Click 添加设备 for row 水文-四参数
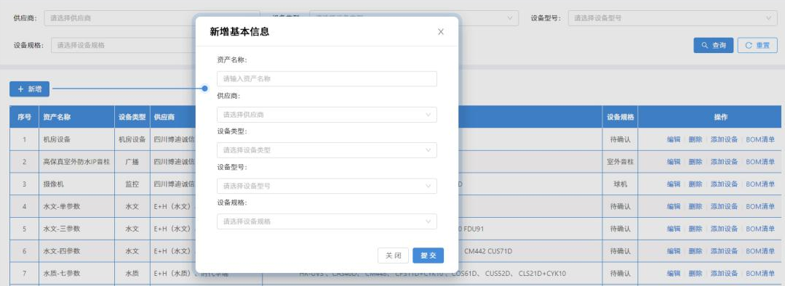Image resolution: width=785 pixels, height=286 pixels. coord(724,251)
